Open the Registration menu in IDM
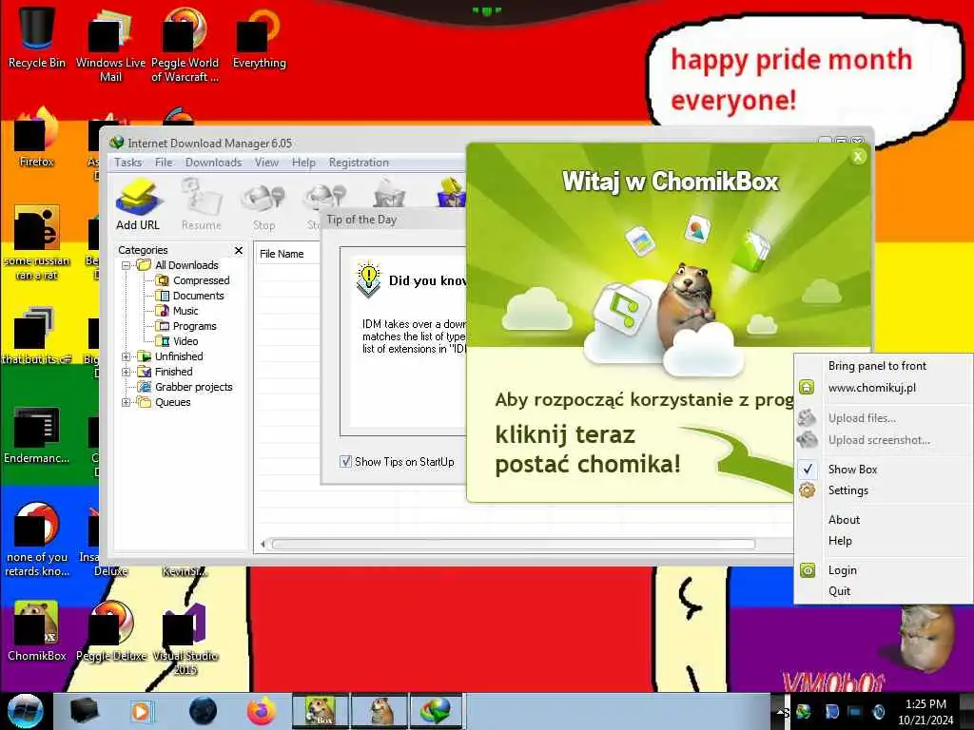Viewport: 974px width, 730px height. [359, 163]
